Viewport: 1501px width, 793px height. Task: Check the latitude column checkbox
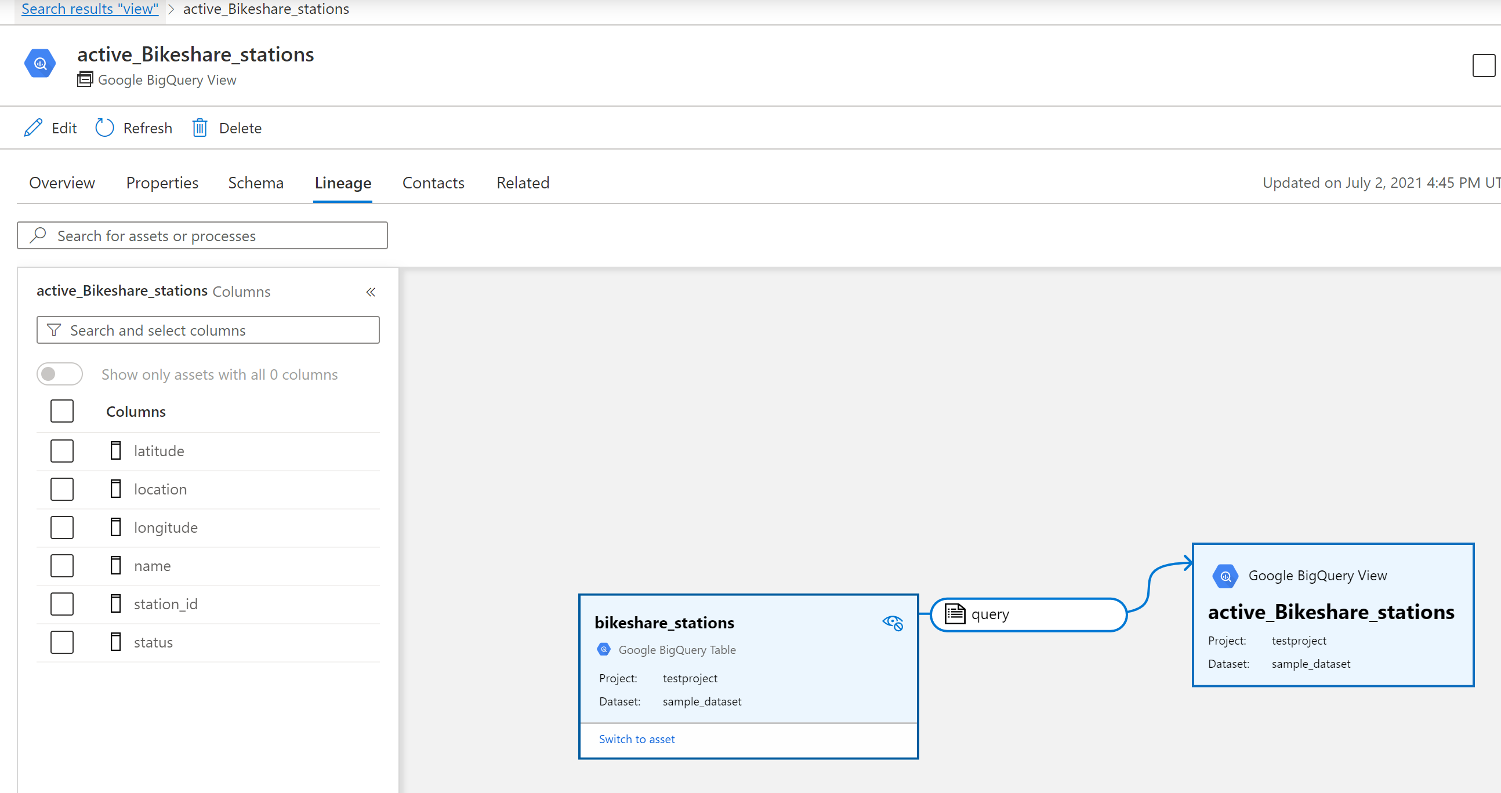point(61,450)
